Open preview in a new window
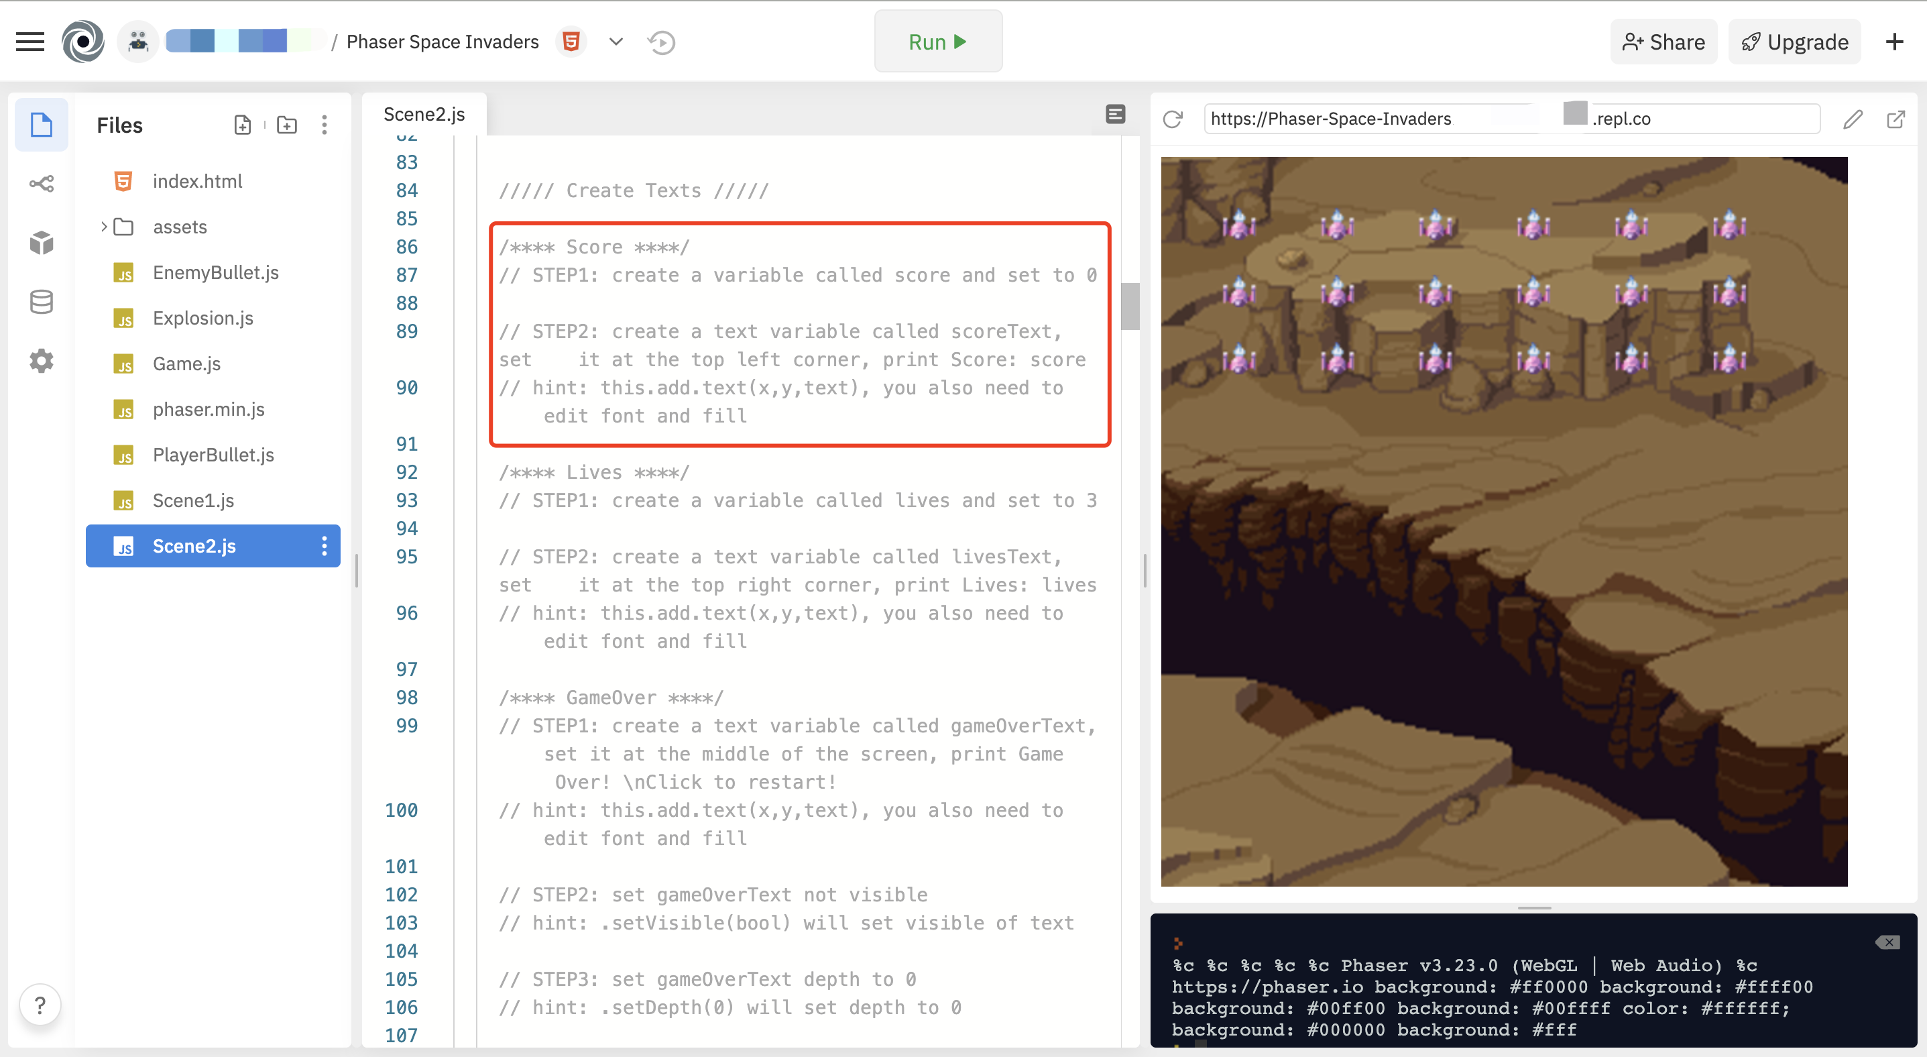Viewport: 1927px width, 1057px height. point(1895,119)
